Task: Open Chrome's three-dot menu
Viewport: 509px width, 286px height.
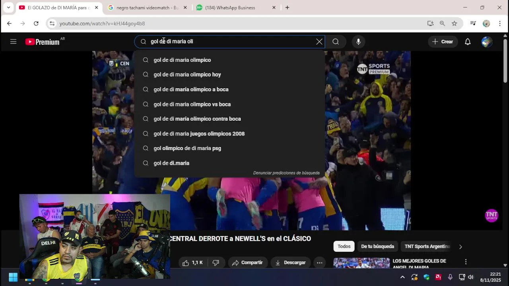Action: point(500,23)
